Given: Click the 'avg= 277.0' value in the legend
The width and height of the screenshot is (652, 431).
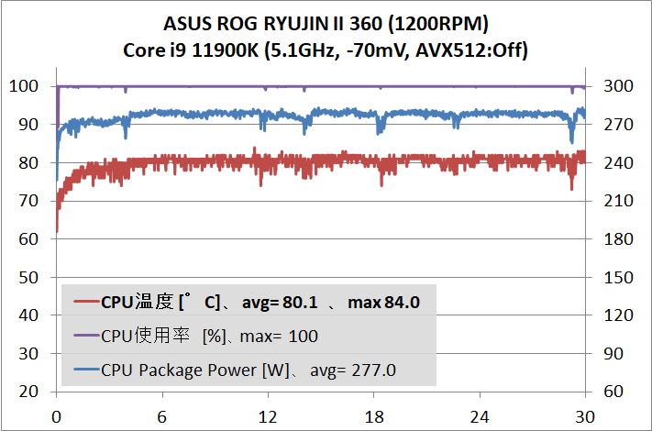Looking at the screenshot, I should 353,370.
